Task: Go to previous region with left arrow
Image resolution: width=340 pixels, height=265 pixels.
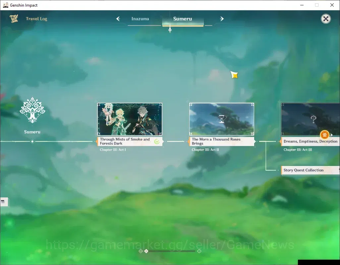Action: click(118, 19)
